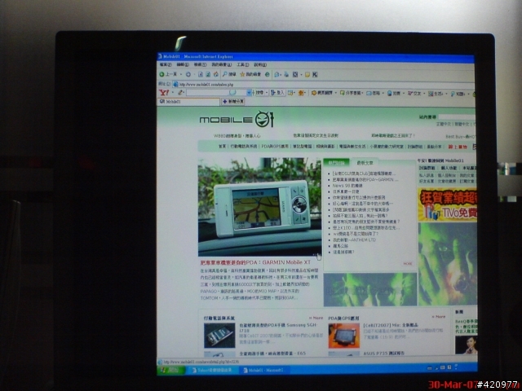This screenshot has height=391, width=522.
Task: Open the W880 headline link above nav bar
Action: 237,136
